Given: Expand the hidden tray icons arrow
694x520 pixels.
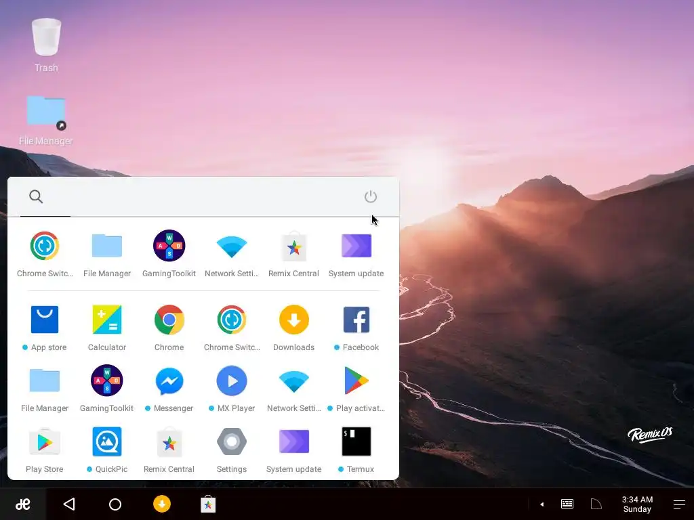Looking at the screenshot, I should (542, 504).
